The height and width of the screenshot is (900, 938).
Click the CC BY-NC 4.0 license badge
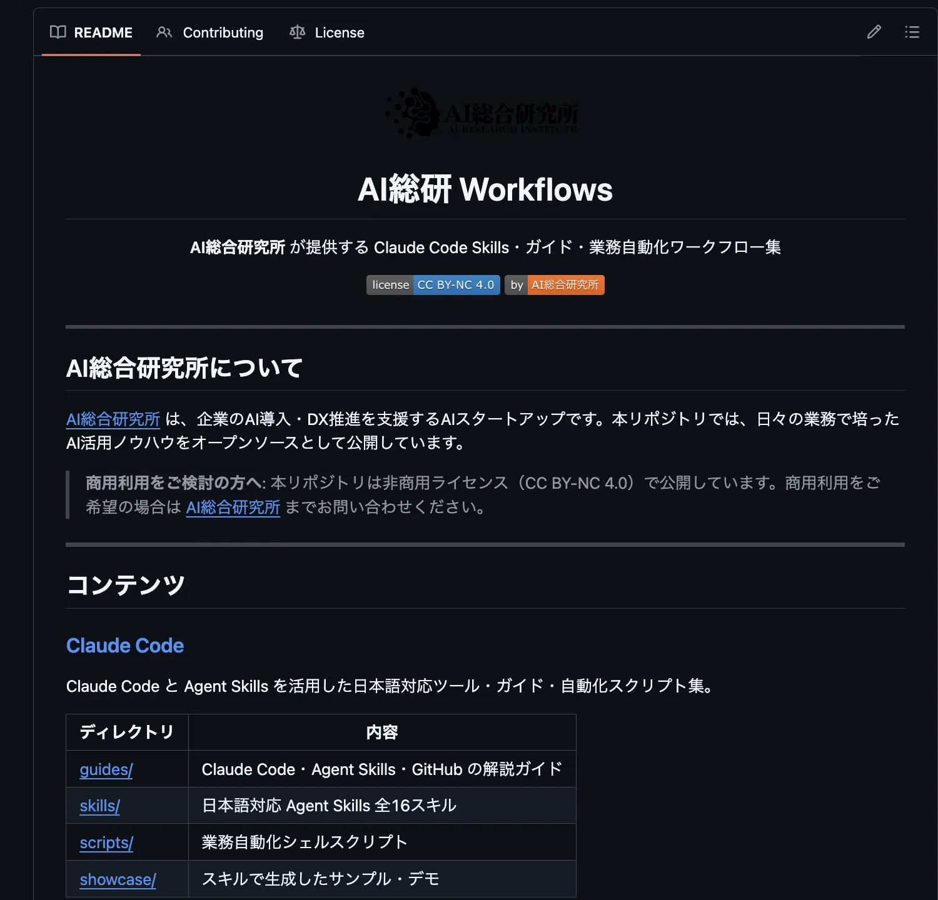[456, 284]
